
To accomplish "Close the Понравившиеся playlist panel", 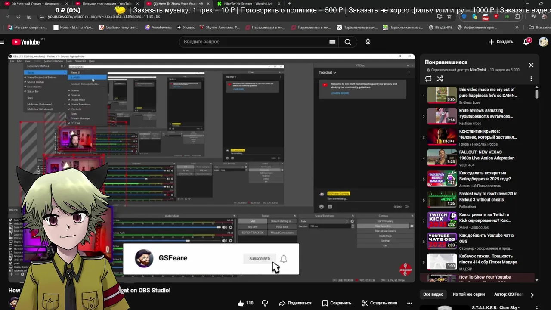I will click(531, 65).
